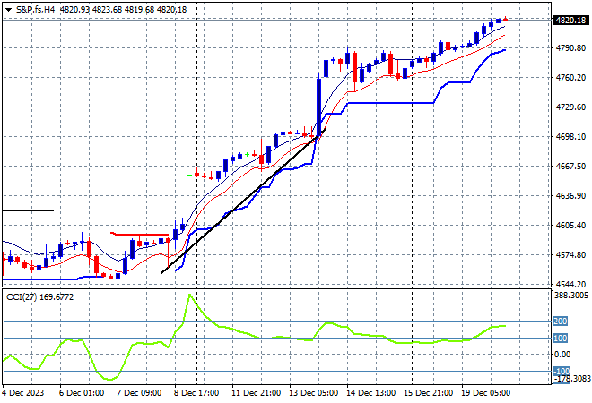Click CCI scale value 388.3005
Screen dimensions: 592x403
571,296
